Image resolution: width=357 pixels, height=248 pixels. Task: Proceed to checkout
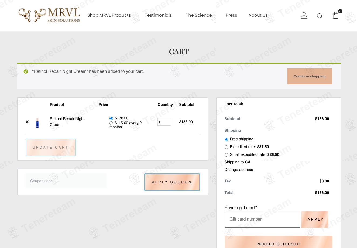point(278,243)
